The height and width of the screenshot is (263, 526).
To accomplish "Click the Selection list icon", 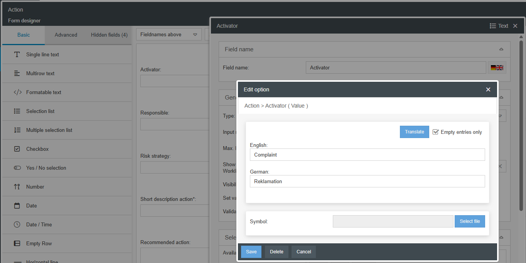I will [x=17, y=111].
